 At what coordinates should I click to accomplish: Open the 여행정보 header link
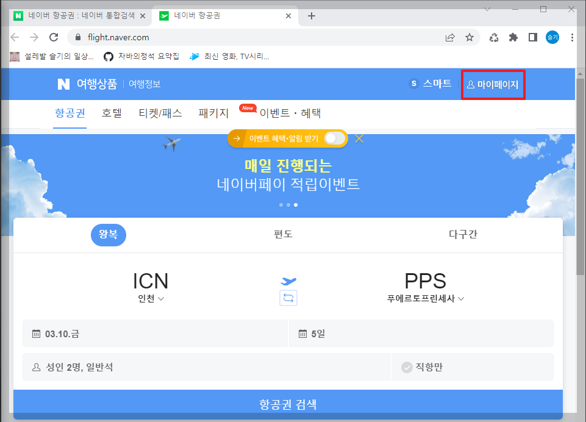[x=145, y=84]
